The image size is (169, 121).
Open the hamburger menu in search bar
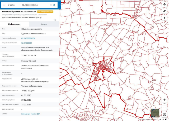point(4,5)
